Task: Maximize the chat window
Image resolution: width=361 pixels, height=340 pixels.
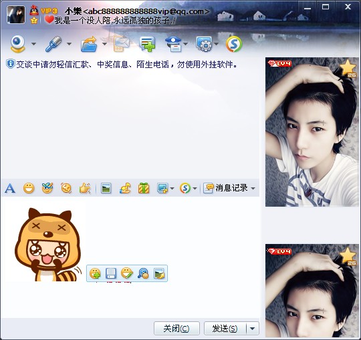Action: tap(326, 7)
